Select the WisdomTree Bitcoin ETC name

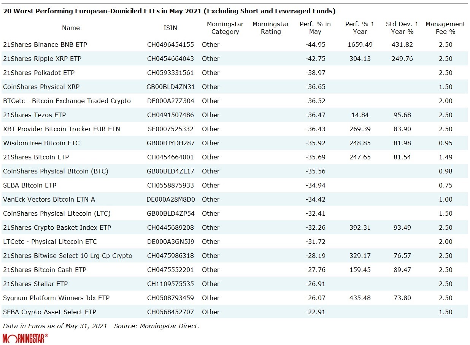[x=41, y=143]
